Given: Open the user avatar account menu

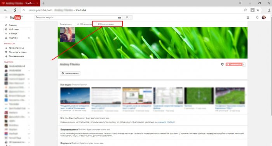Looking at the screenshot, I should tap(264, 17).
